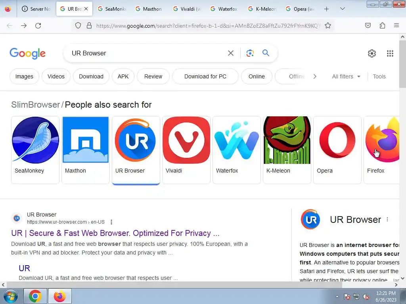This screenshot has width=406, height=304.
Task: Open network status tray icon
Action: point(356,296)
